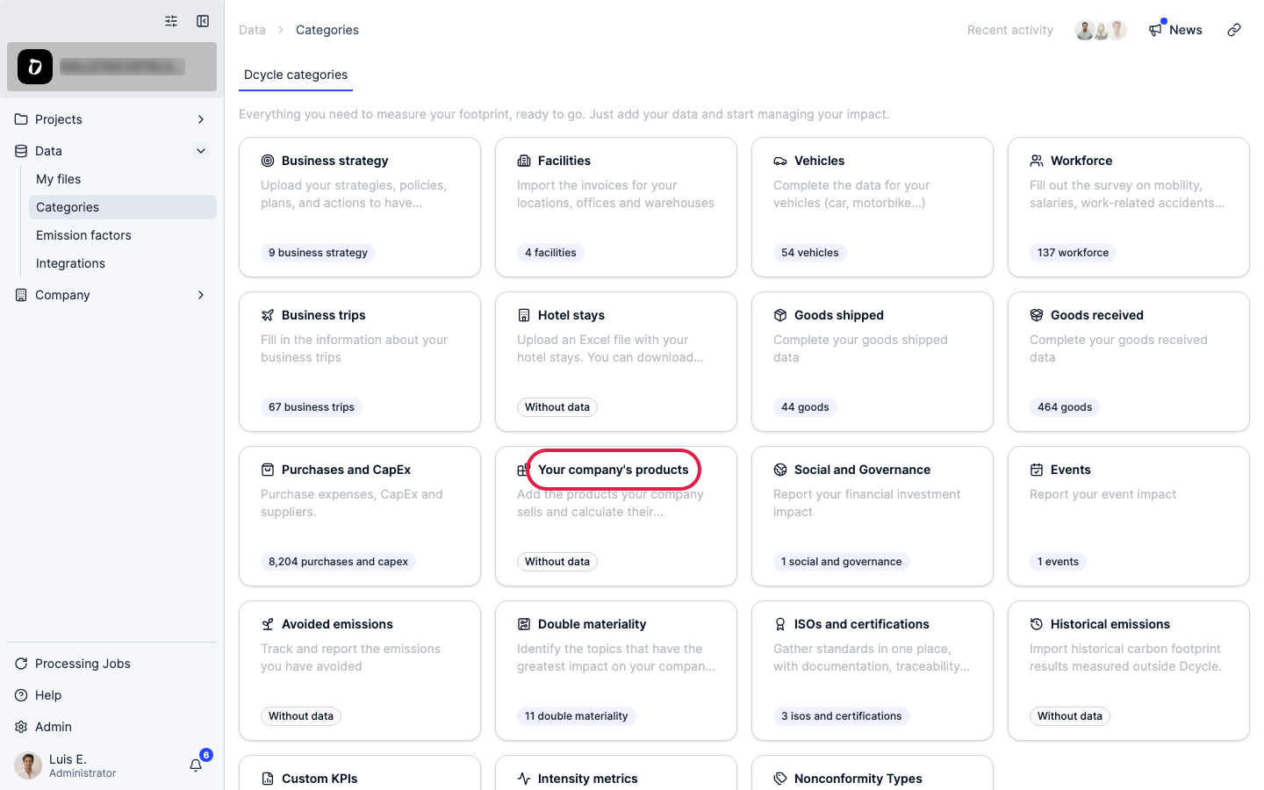
Task: Open the Your company's products card
Action: tap(616, 516)
